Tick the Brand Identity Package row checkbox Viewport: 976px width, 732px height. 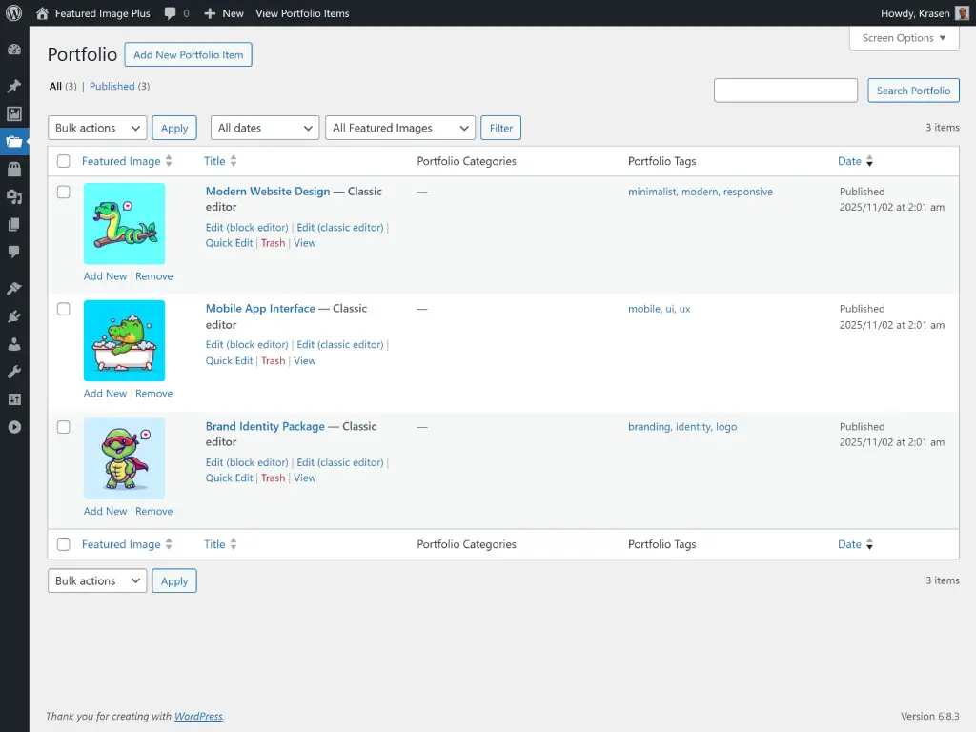tap(63, 427)
